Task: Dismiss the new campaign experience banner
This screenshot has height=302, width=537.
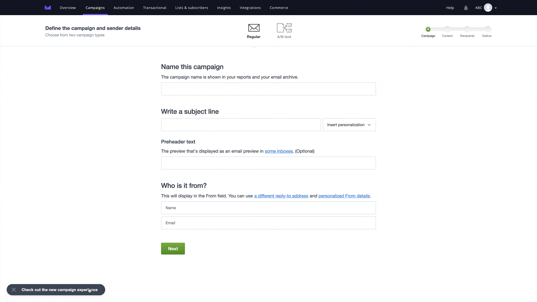Action: (14, 290)
